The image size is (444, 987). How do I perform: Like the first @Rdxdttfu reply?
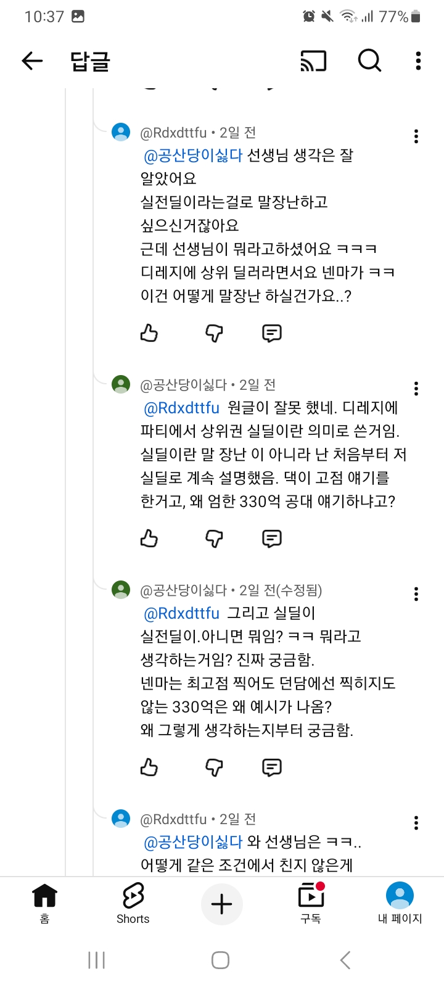[x=149, y=333]
